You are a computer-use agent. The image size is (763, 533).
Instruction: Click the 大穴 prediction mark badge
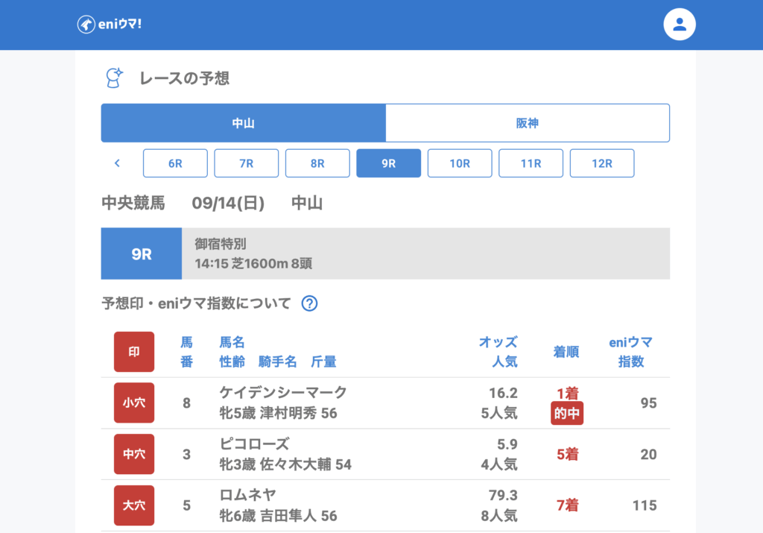pyautogui.click(x=134, y=505)
